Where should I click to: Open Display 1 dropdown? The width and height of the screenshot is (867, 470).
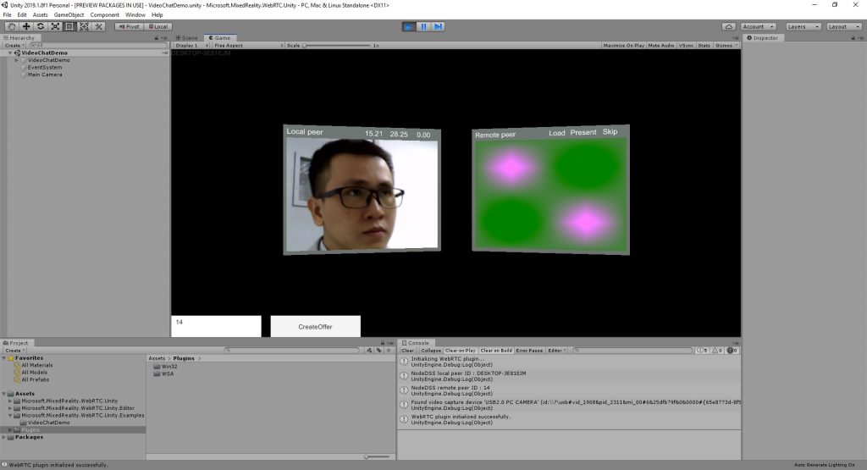click(x=191, y=46)
